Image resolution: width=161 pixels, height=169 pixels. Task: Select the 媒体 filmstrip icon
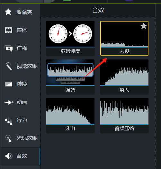(x=9, y=30)
